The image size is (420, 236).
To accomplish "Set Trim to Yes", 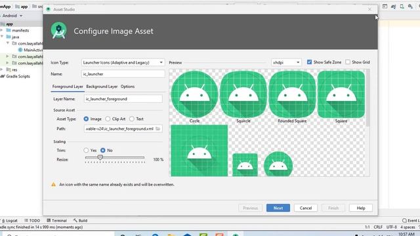I will (86, 150).
